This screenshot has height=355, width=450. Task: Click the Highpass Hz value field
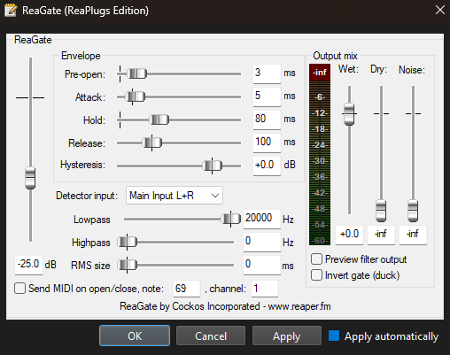[x=262, y=242]
